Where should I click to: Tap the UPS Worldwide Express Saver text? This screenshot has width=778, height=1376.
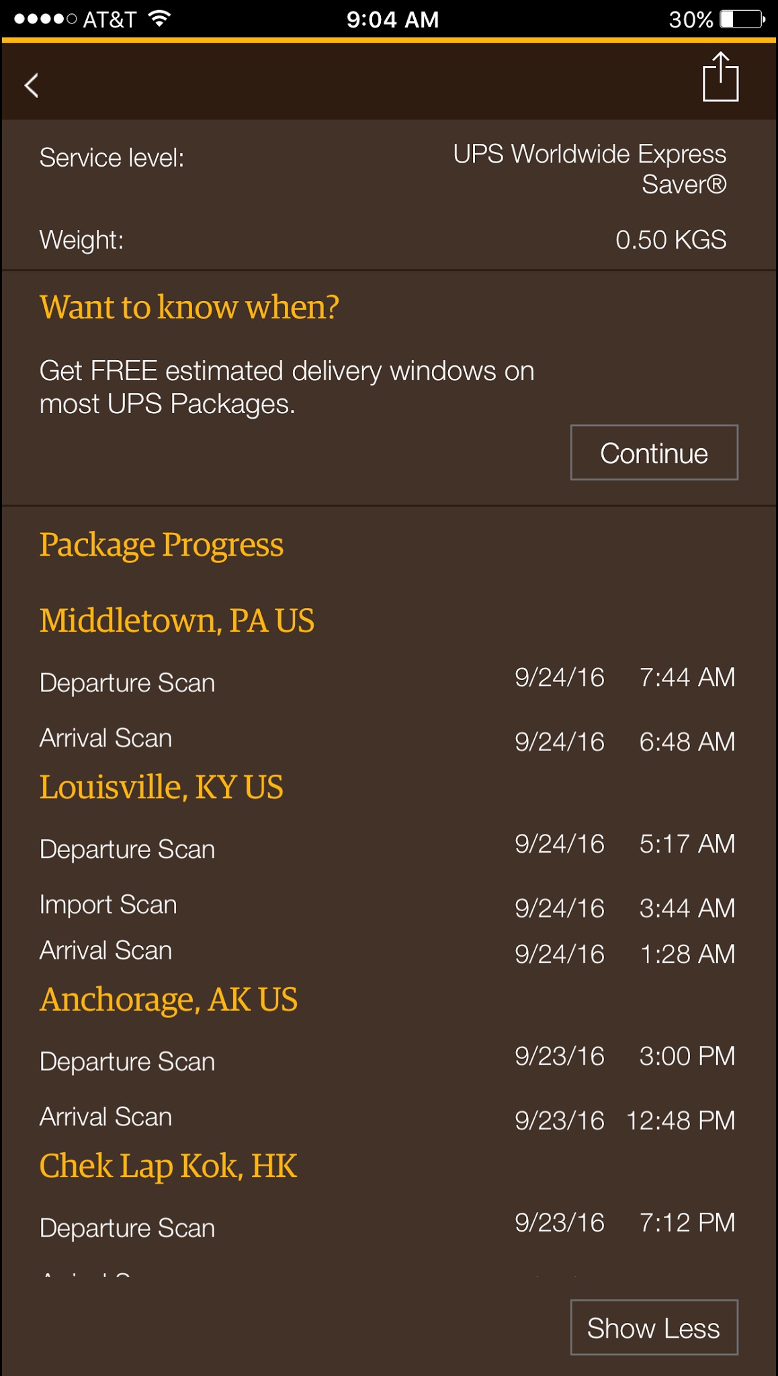tap(589, 169)
